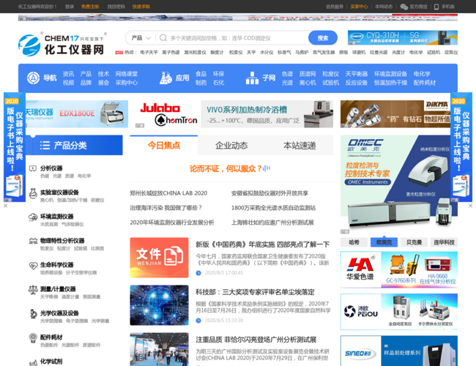Image resolution: width=476 pixels, height=366 pixels.
Task: Open the 产品 search type dropdown
Action: (141, 38)
